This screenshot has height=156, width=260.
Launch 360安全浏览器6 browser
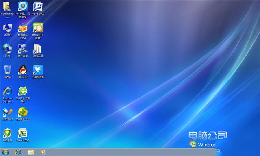[23, 91]
